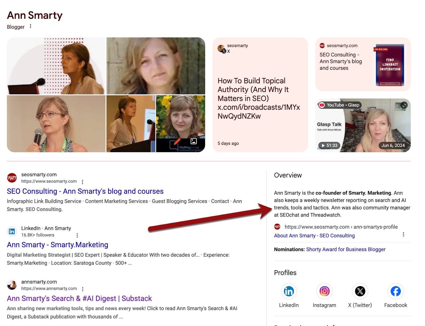Click the YouTube logo on Glasp card
The image size is (425, 326).
point(322,105)
